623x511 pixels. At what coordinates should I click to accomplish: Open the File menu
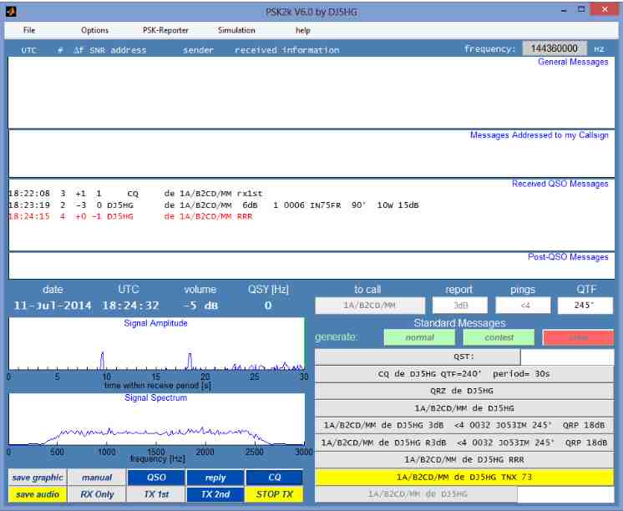(29, 30)
